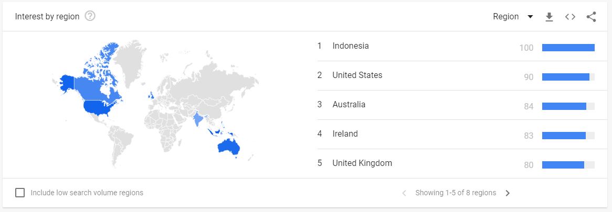Download the region data as CSV
612x212 pixels.
pyautogui.click(x=549, y=17)
